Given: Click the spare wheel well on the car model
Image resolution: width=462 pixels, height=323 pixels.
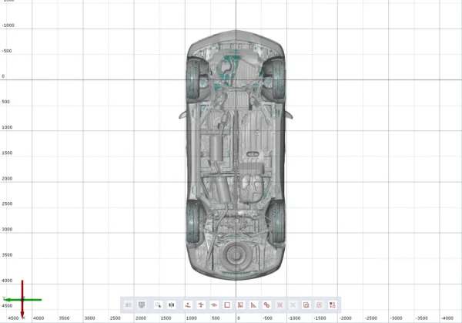Looking at the screenshot, I should coord(236,255).
